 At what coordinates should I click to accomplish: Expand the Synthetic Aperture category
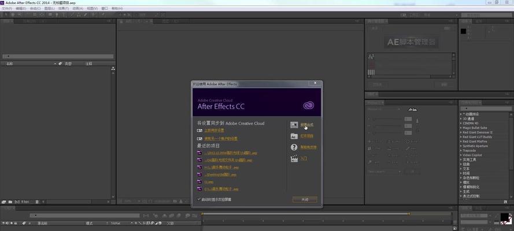(x=461, y=146)
